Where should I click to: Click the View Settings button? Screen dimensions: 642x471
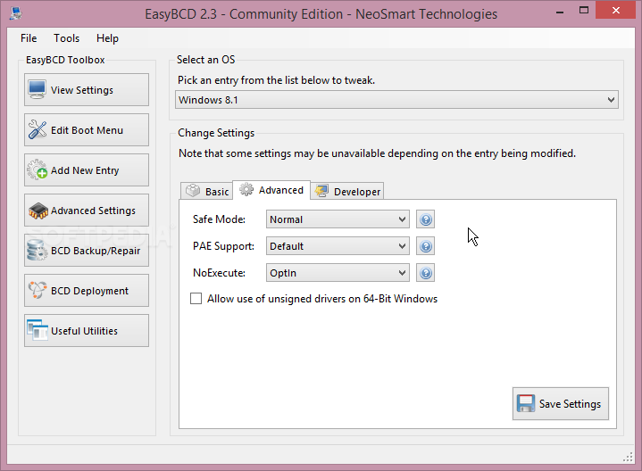tap(87, 89)
